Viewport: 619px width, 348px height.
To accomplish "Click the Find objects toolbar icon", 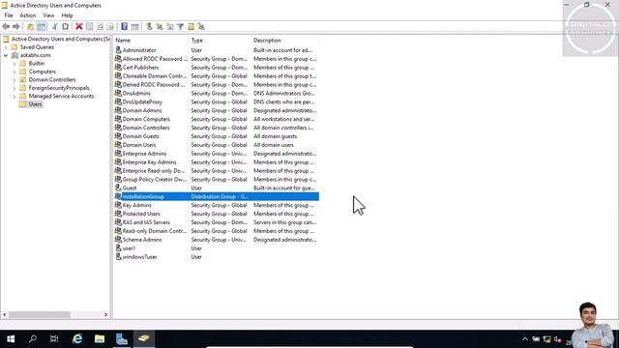I will point(192,26).
